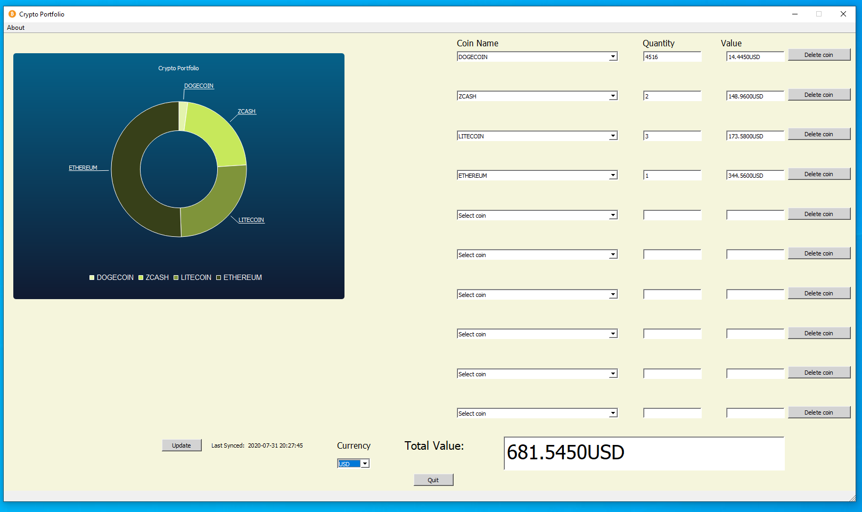Screen dimensions: 862x512
Task: Click the ETHEREUM legend color marker
Action: (218, 277)
